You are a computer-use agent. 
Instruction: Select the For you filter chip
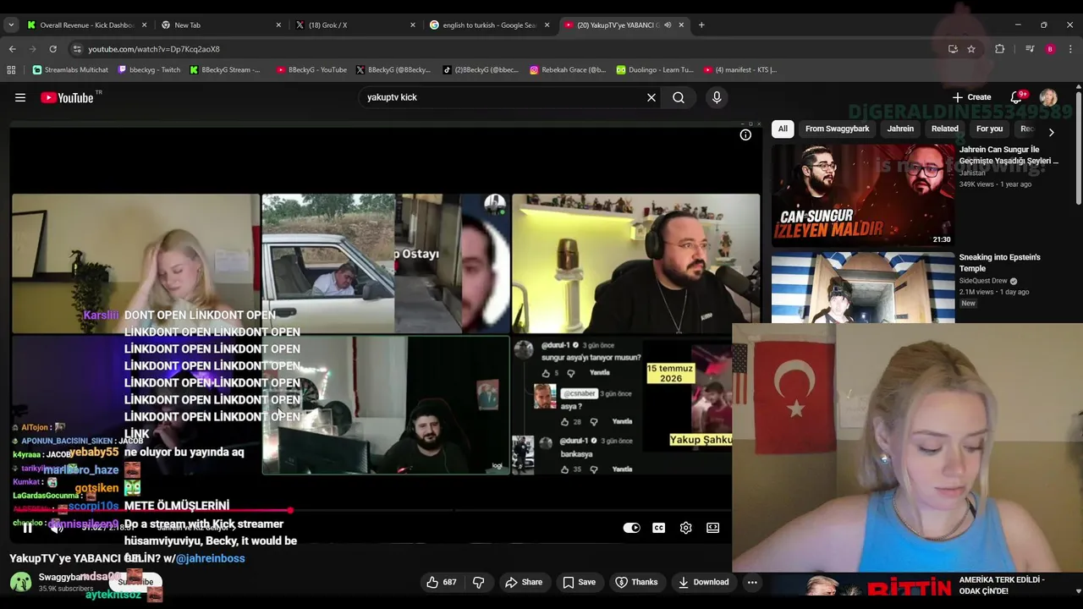tap(989, 129)
